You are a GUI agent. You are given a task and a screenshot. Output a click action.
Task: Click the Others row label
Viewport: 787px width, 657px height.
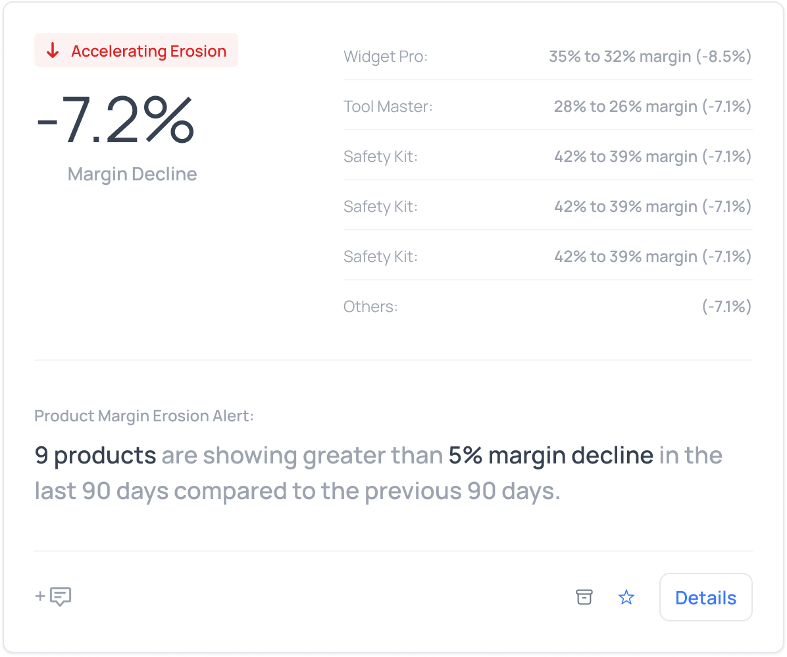(370, 307)
